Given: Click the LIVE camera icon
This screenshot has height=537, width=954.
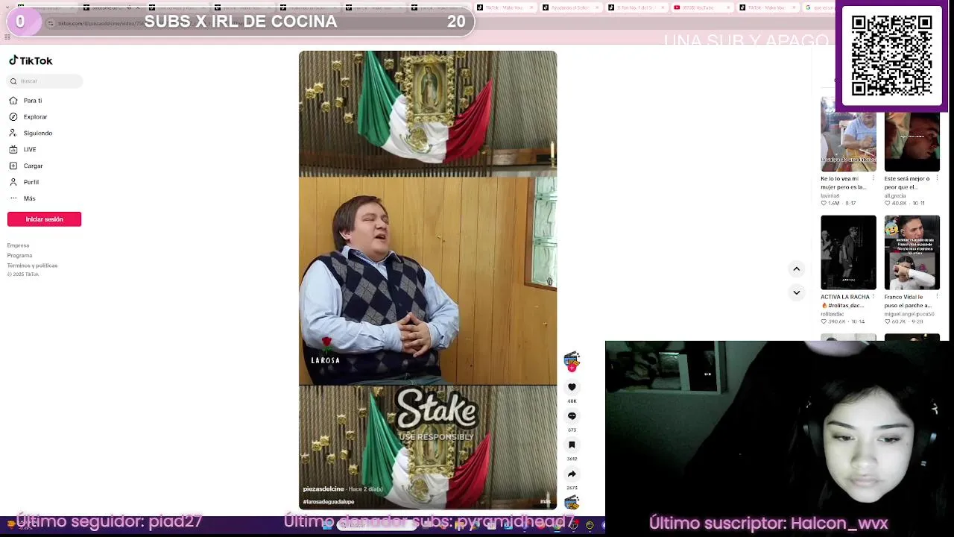Looking at the screenshot, I should (x=13, y=150).
